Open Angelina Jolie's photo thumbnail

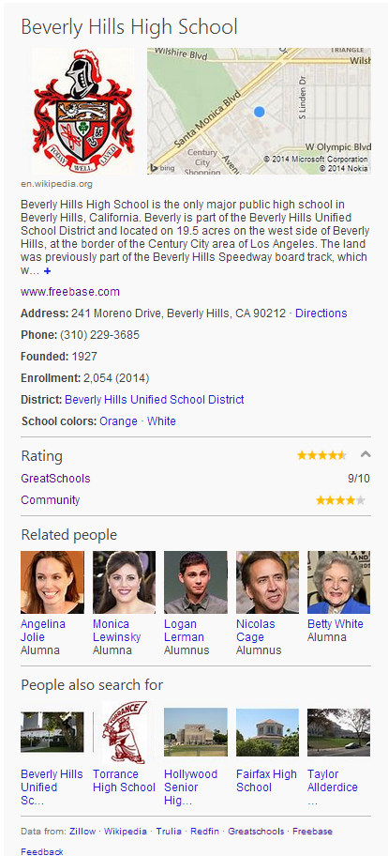(x=52, y=582)
